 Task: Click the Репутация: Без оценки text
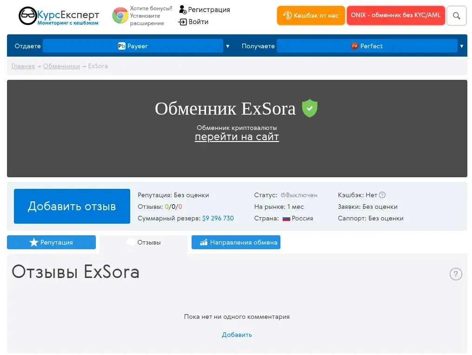(x=173, y=195)
